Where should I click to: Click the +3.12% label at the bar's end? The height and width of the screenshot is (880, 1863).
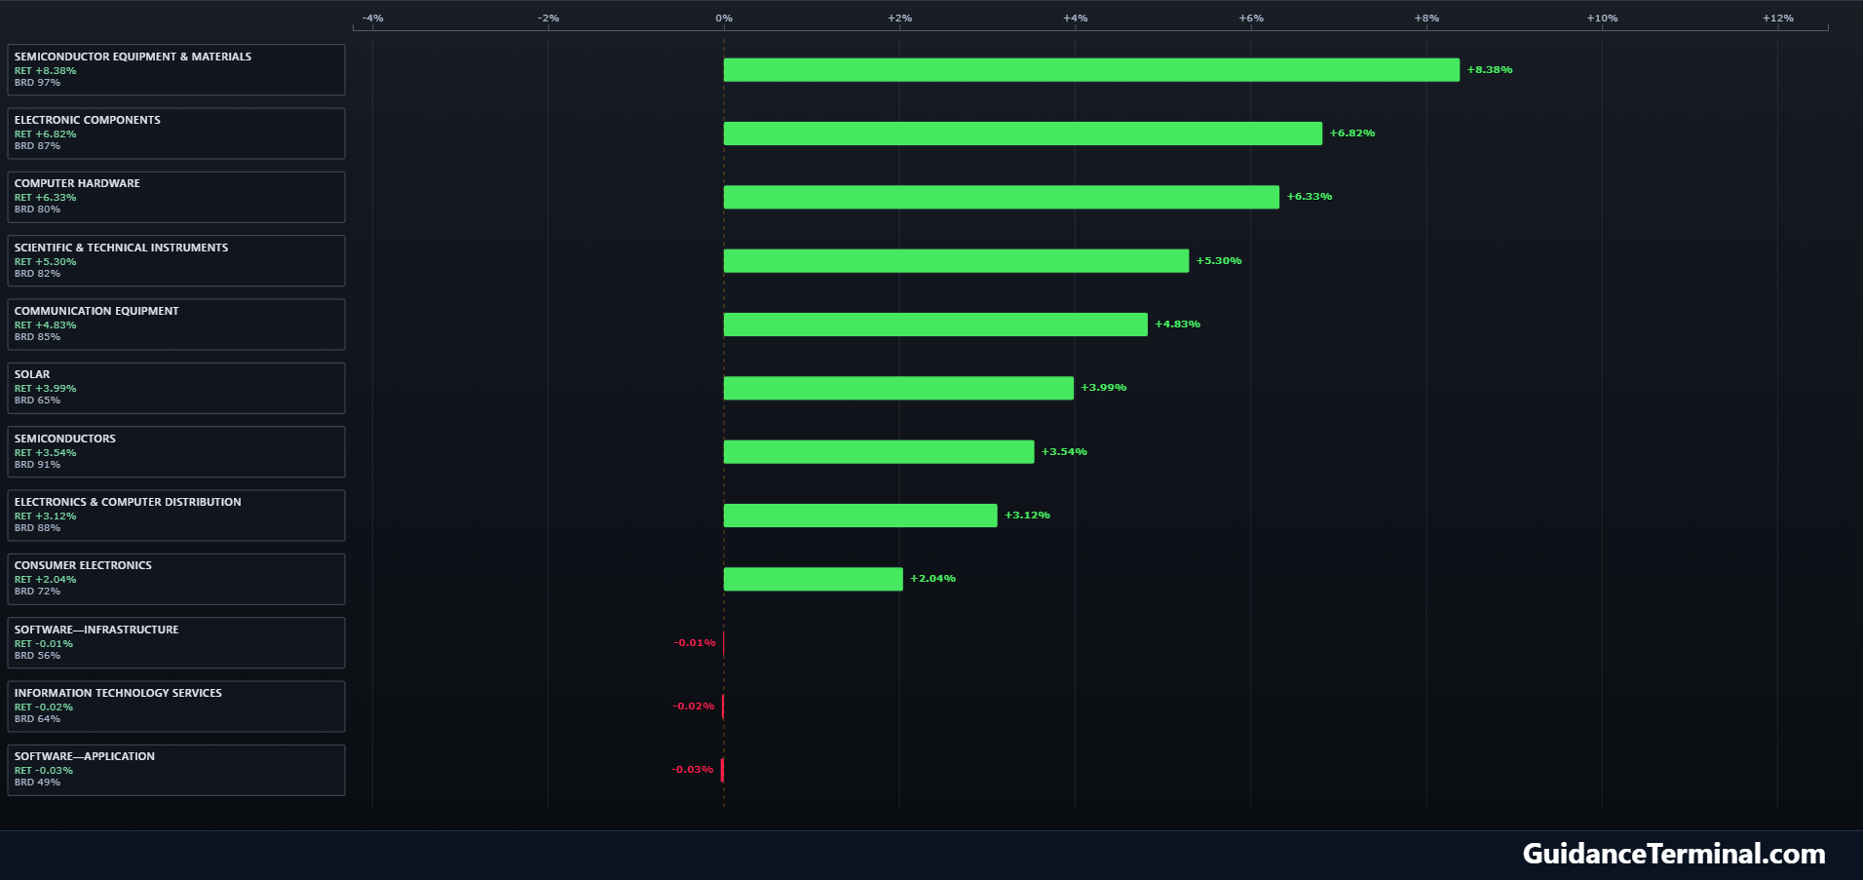tap(1028, 516)
